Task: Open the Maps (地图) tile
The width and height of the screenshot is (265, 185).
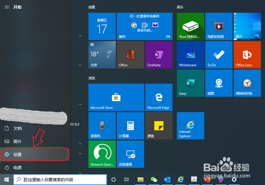Action: click(x=219, y=83)
